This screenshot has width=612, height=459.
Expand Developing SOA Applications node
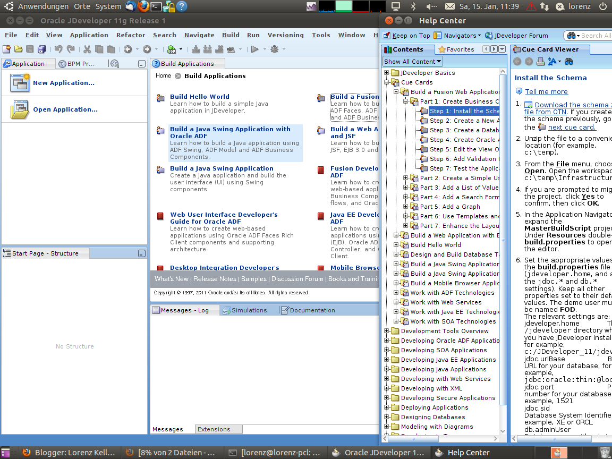pos(386,350)
